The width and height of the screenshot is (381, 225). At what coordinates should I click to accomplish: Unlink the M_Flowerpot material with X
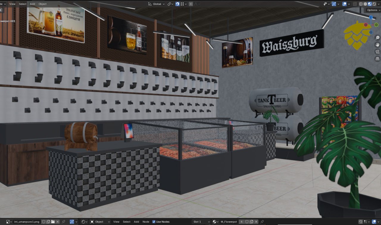pyautogui.click(x=256, y=222)
